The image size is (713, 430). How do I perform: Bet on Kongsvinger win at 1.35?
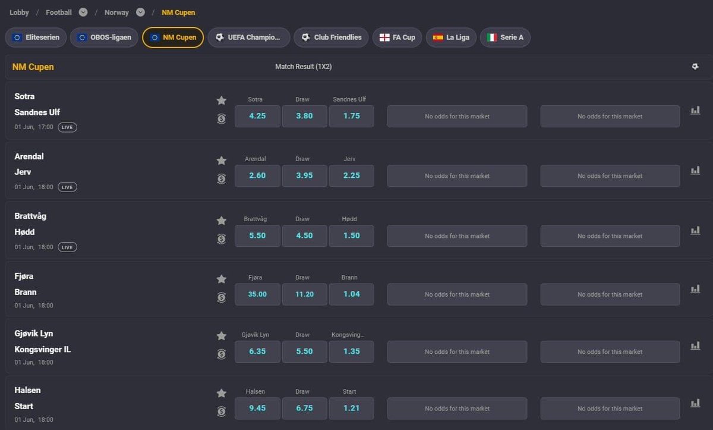pos(352,351)
